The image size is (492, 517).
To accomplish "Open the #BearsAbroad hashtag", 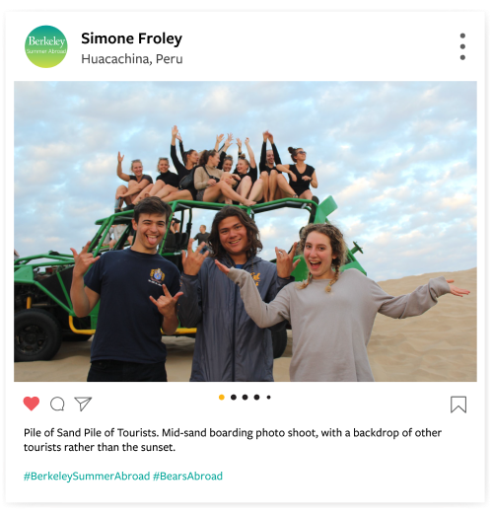I will coord(187,477).
